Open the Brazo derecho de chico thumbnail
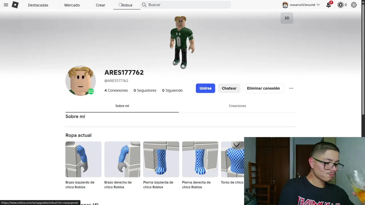The height and width of the screenshot is (205, 365). (x=122, y=159)
